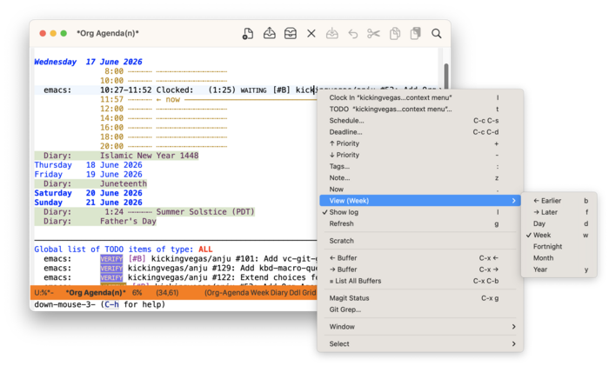This screenshot has height=366, width=609.
Task: Toggle the Show log menu item
Action: [420, 212]
